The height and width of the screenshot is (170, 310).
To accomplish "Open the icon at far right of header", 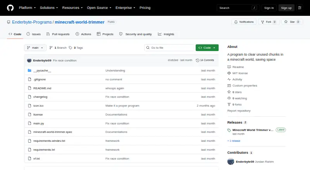I will [x=300, y=8].
